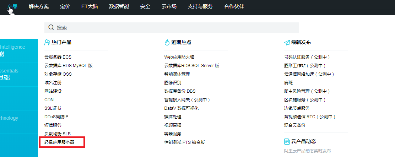Open Web应用防火墙 link
The image size is (395, 157).
(x=179, y=57)
